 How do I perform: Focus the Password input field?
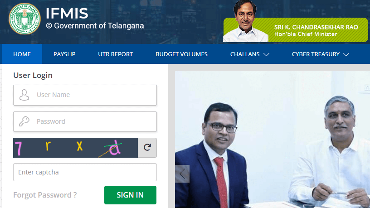[85, 122]
